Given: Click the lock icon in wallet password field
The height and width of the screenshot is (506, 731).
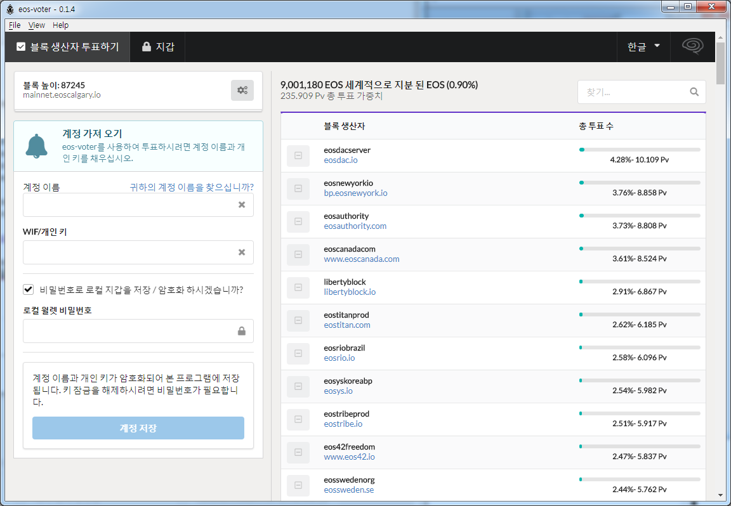Looking at the screenshot, I should click(242, 331).
